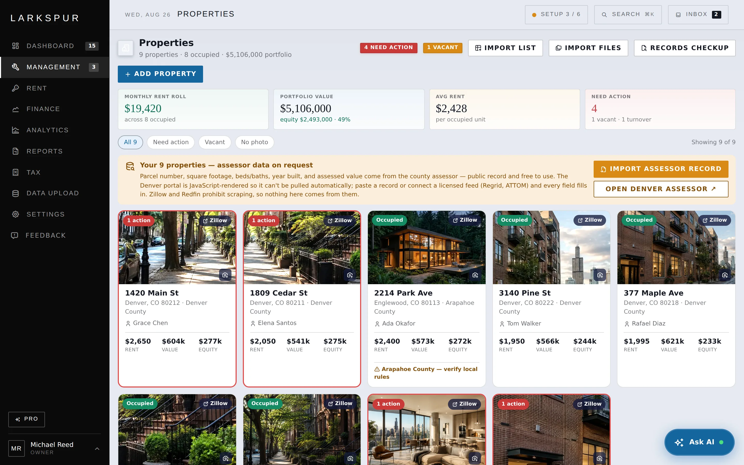
Task: Click the Monthly Rent Roll card
Action: (193, 109)
